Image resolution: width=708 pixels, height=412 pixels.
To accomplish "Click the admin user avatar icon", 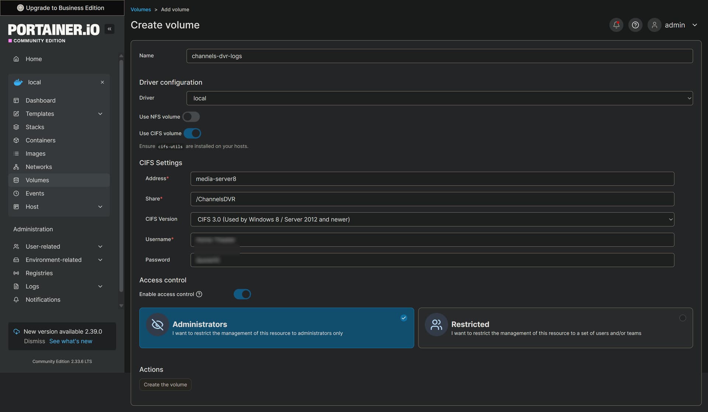I will (x=654, y=25).
